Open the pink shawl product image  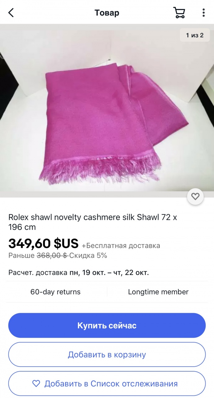click(107, 110)
